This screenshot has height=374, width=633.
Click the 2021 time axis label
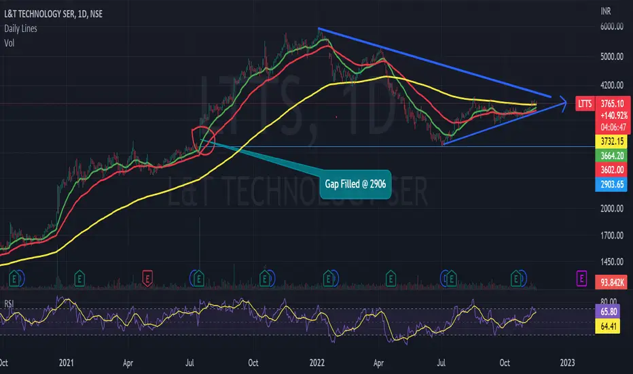click(x=66, y=362)
